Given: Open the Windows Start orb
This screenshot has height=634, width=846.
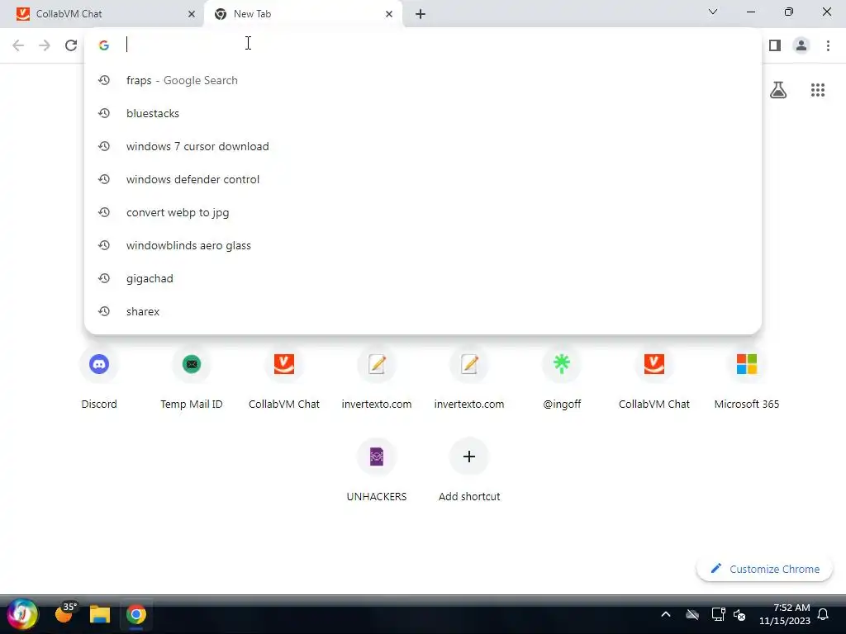Looking at the screenshot, I should pos(22,614).
